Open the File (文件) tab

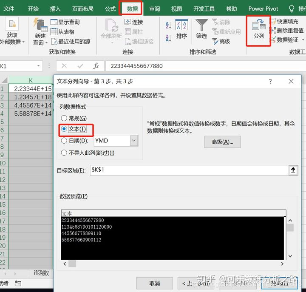click(9, 9)
